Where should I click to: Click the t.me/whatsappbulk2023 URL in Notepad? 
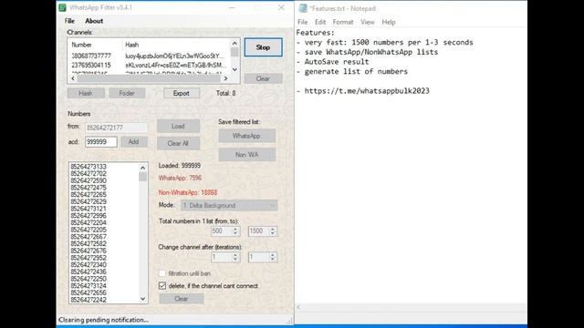[x=367, y=91]
